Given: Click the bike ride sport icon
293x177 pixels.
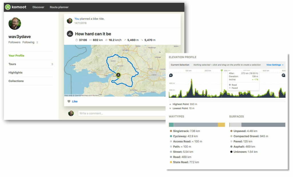Looking at the screenshot, I should (70, 34).
